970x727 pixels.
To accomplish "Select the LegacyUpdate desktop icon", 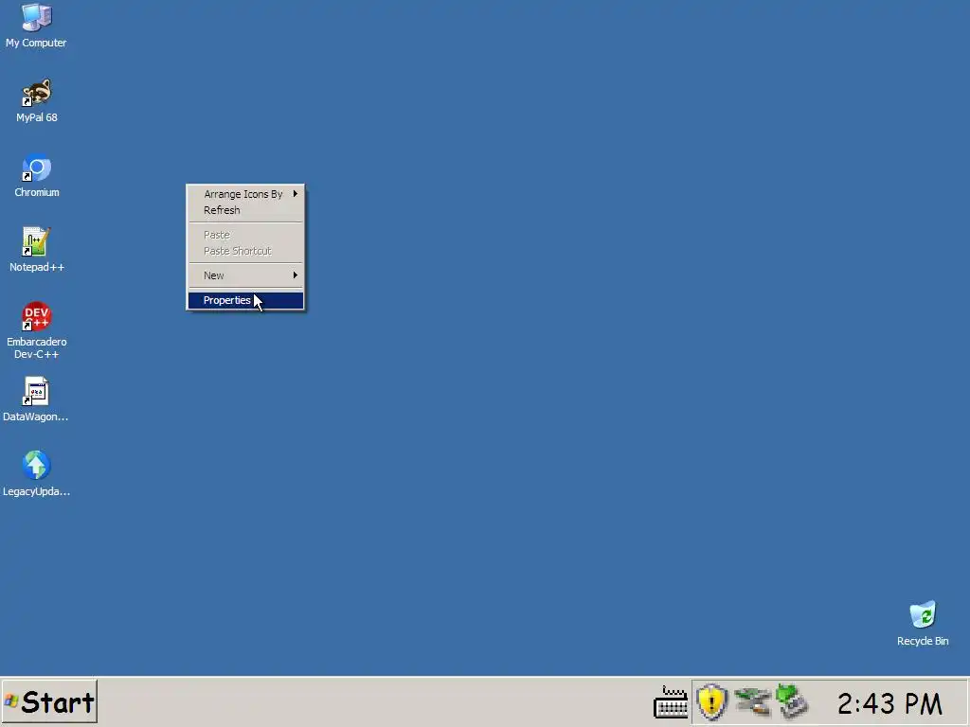I will tap(36, 475).
